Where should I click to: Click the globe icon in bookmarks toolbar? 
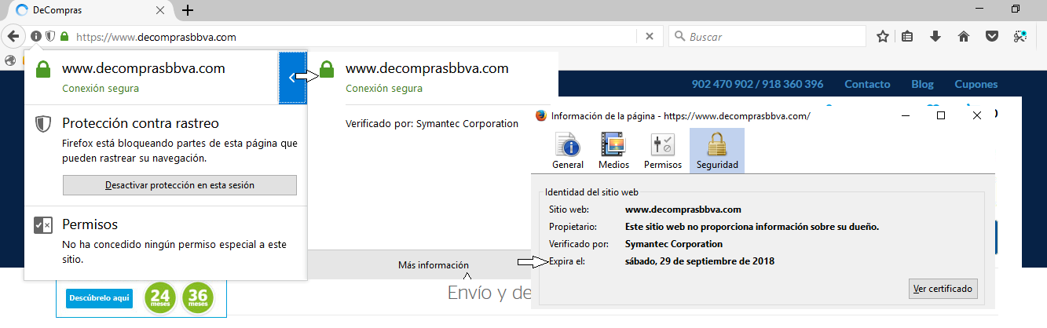(10, 60)
